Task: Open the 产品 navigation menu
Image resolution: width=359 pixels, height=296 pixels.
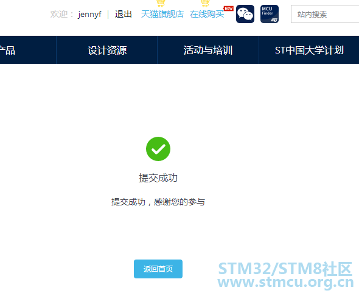Action: [28, 50]
